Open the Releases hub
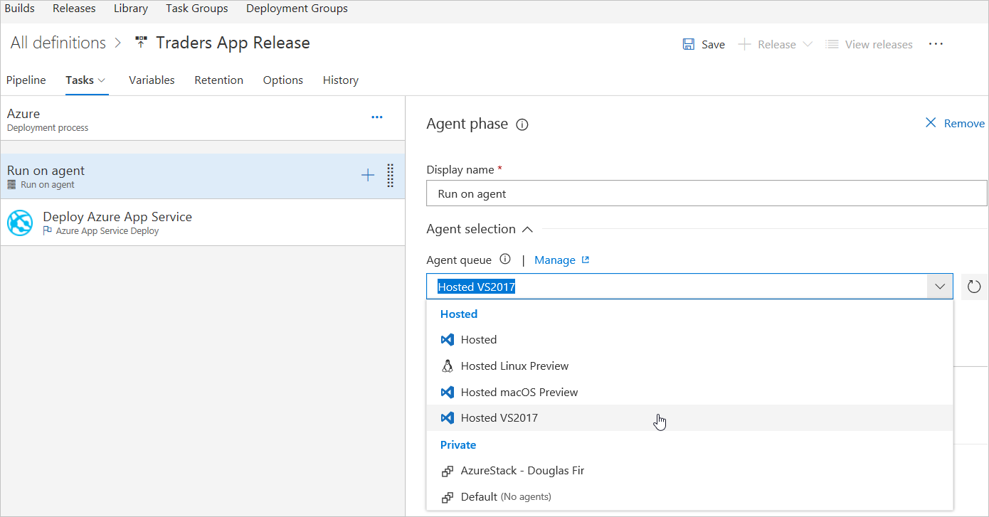989x517 pixels. tap(74, 9)
